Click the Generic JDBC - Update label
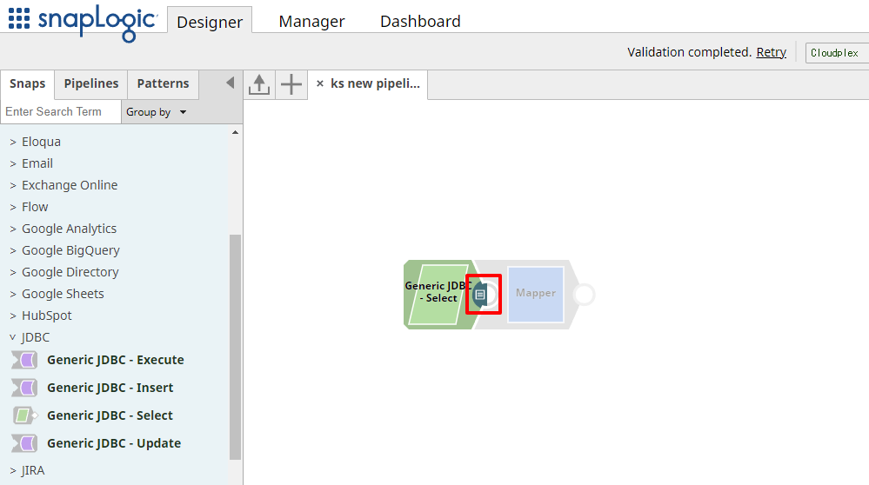This screenshot has height=485, width=869. pos(114,443)
